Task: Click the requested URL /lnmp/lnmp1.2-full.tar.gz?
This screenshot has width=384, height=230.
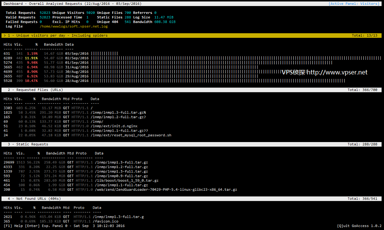Action: [118, 117]
